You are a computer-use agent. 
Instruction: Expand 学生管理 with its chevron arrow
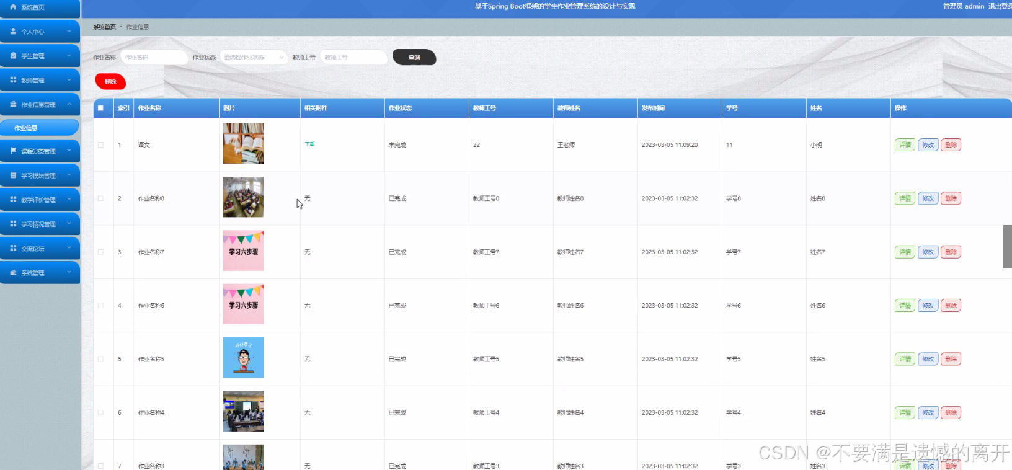tap(69, 56)
